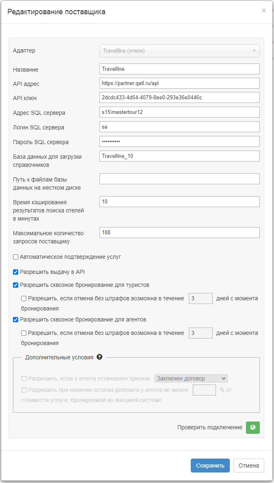Uncheck Разрешить выдачу в API
Viewport: 274px width, 483px height.
(16, 272)
